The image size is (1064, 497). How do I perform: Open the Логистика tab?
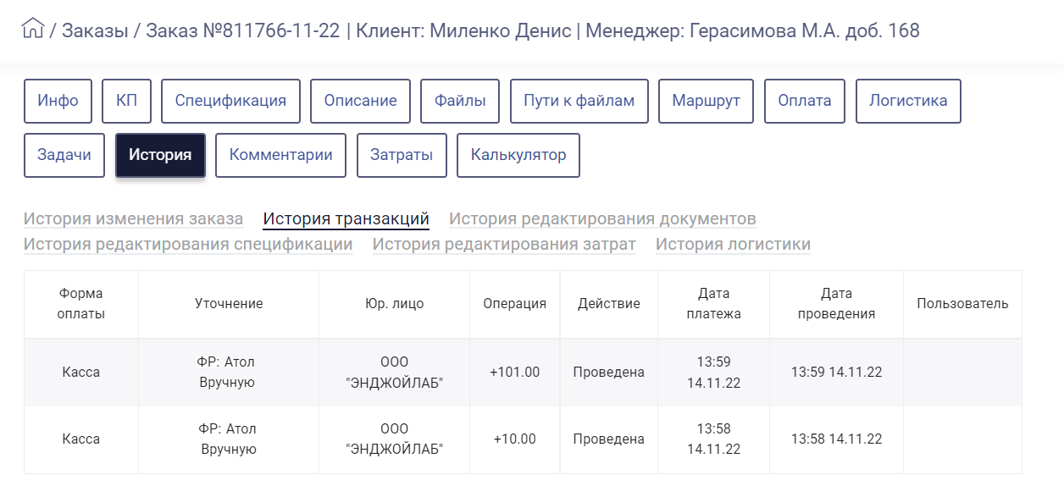tap(908, 101)
